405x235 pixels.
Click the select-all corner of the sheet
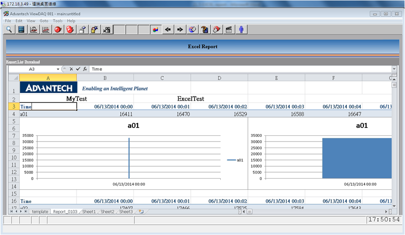[x=14, y=78]
